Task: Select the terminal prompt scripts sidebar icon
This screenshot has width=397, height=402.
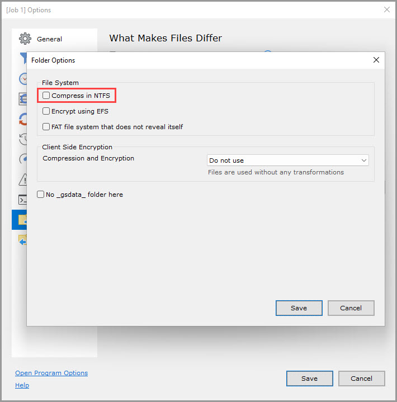Action: [x=22, y=200]
